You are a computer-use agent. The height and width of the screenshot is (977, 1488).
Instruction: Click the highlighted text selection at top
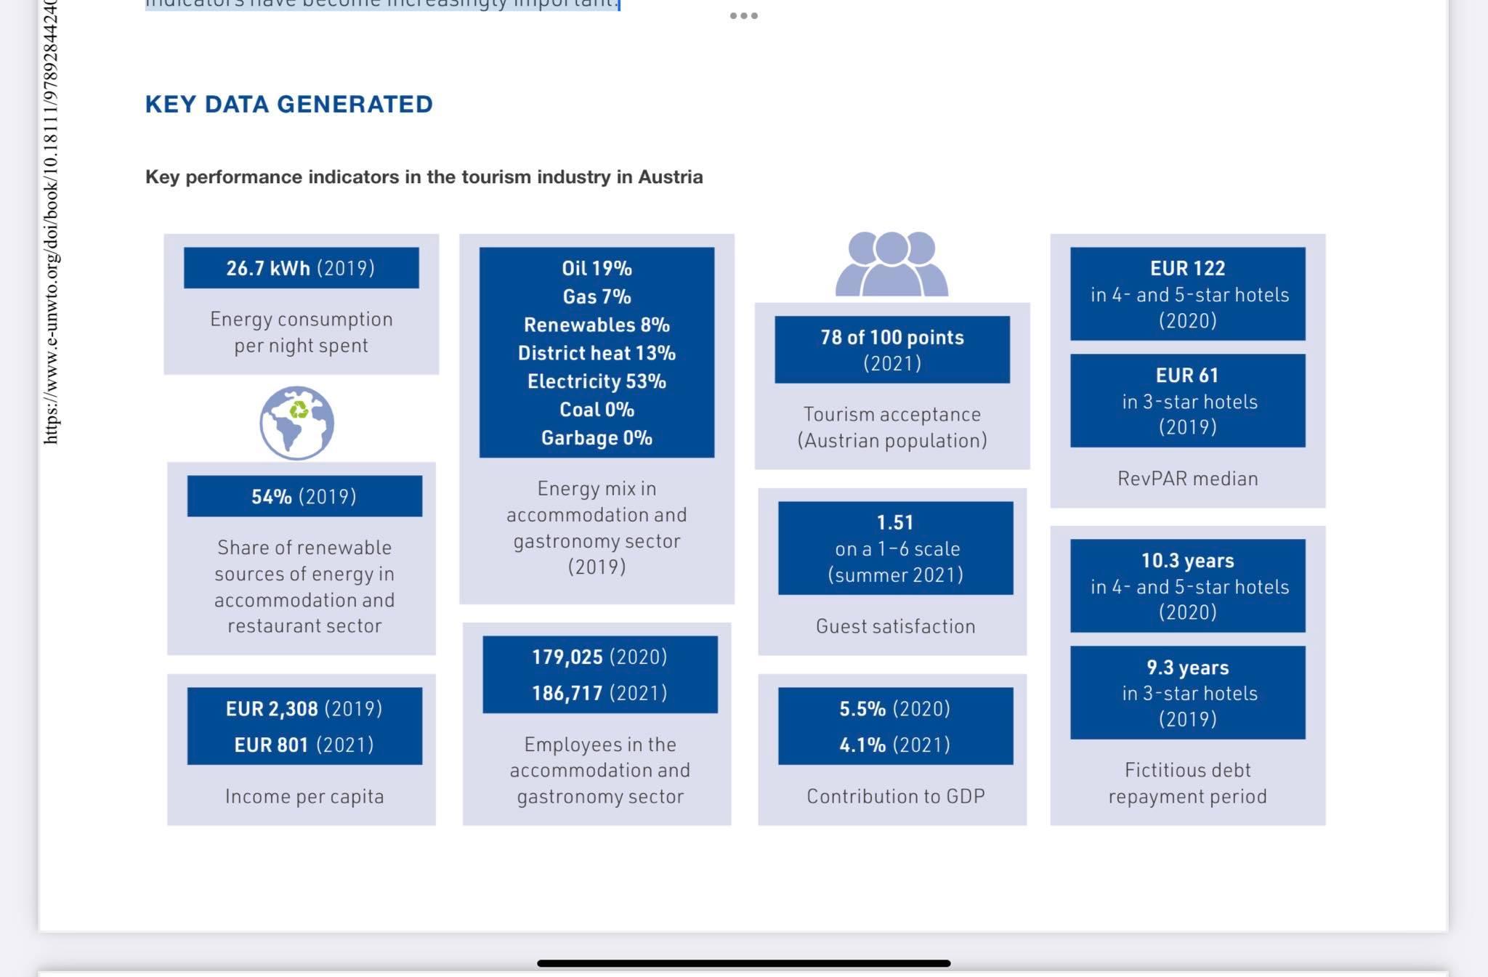coord(381,4)
